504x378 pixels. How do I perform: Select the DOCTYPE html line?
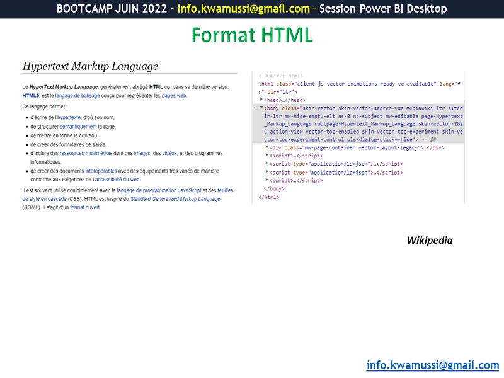(x=280, y=76)
